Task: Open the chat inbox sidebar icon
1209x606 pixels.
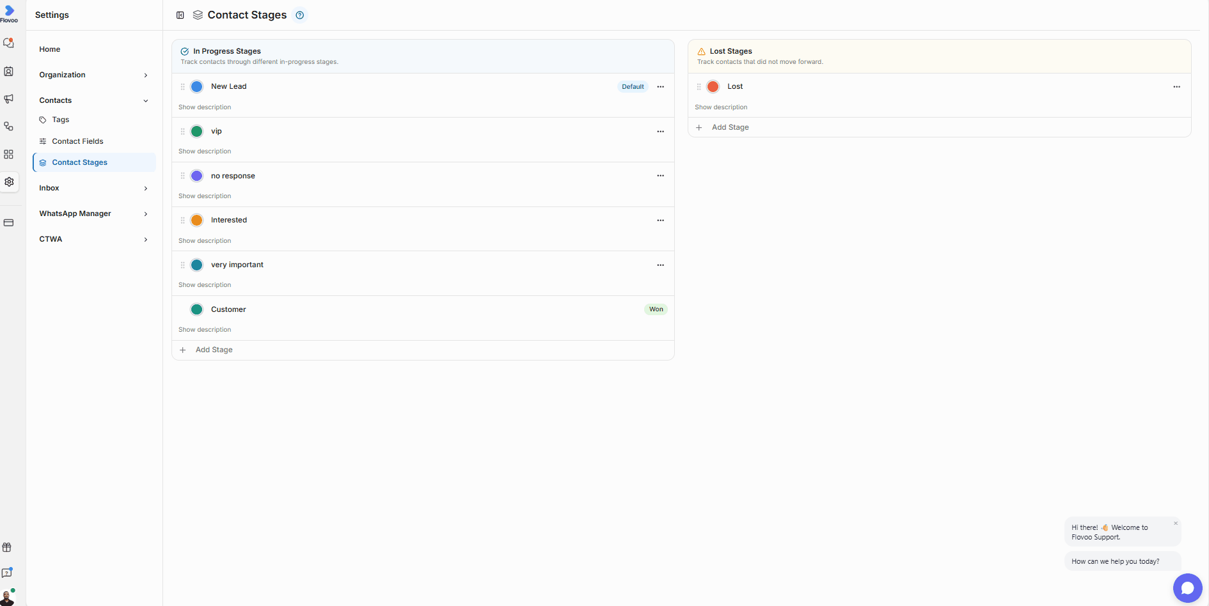Action: [x=8, y=43]
